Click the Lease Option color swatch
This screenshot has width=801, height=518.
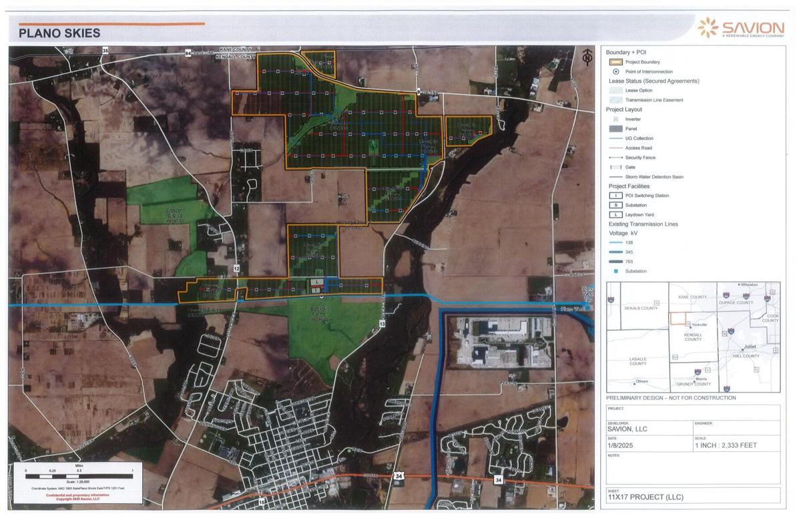(615, 90)
